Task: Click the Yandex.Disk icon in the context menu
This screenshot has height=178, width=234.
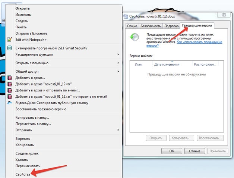Action: point(10,103)
